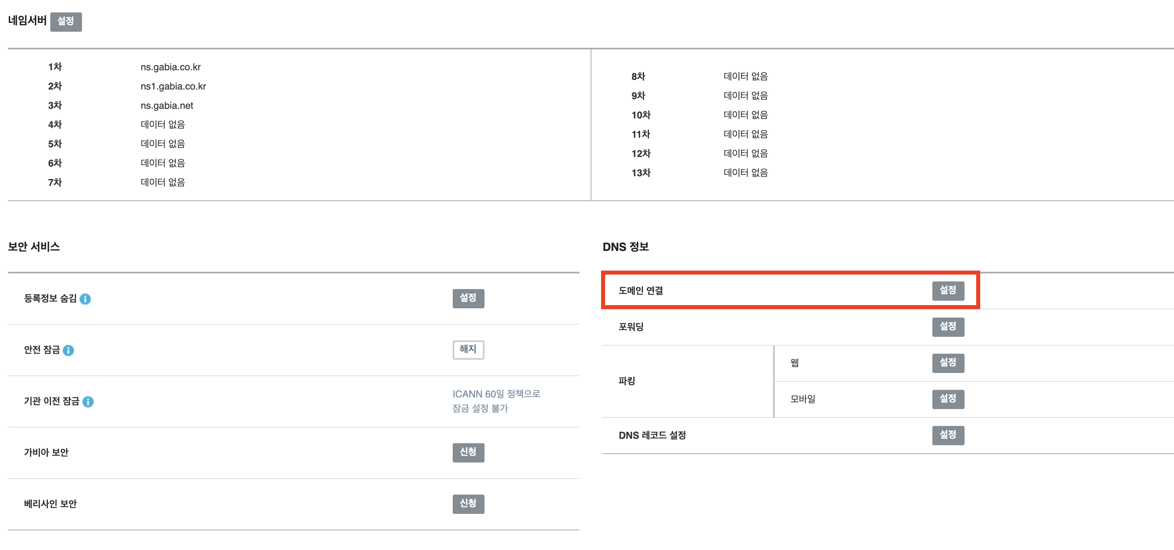Click 설정 for 파킹 모바일

(948, 399)
